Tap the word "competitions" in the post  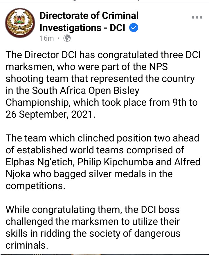click(35, 186)
